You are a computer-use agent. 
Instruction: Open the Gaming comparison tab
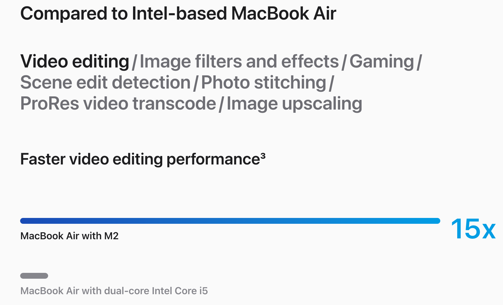(382, 62)
